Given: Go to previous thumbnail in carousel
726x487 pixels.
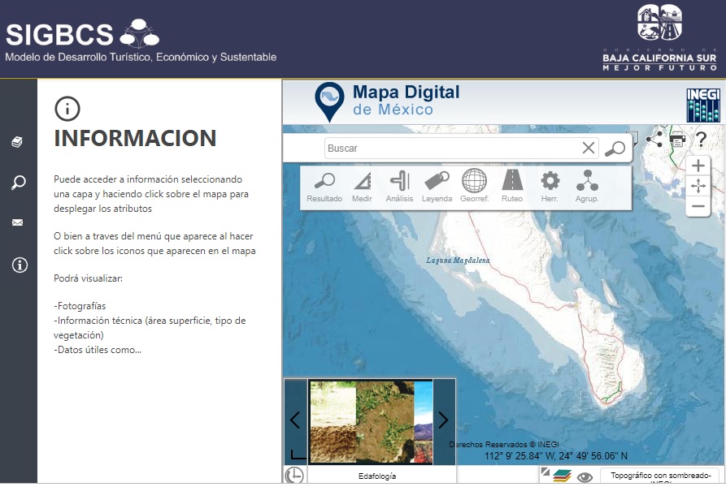Looking at the screenshot, I should point(295,420).
